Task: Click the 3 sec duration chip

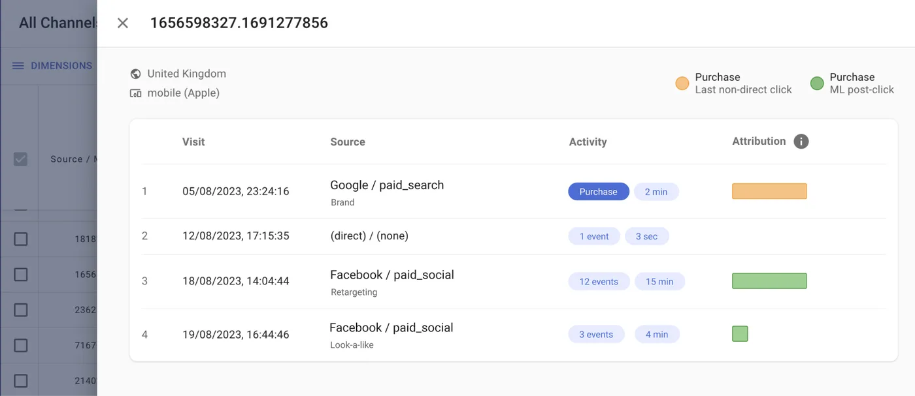Action: click(647, 236)
